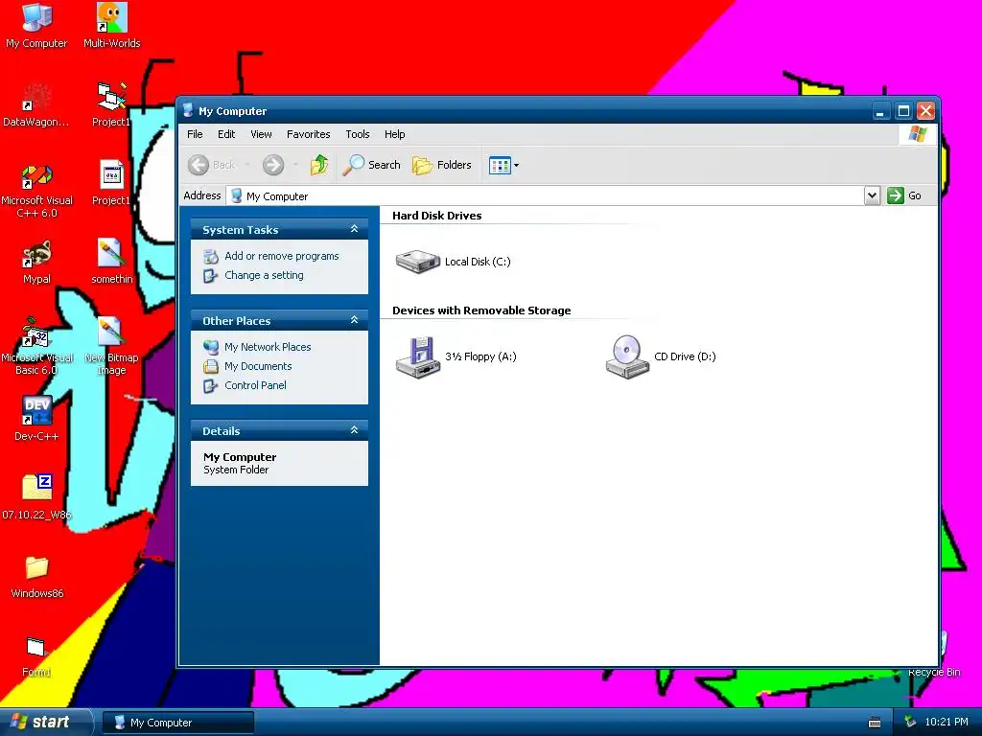Collapse the Details panel
The height and width of the screenshot is (736, 982).
tap(354, 430)
